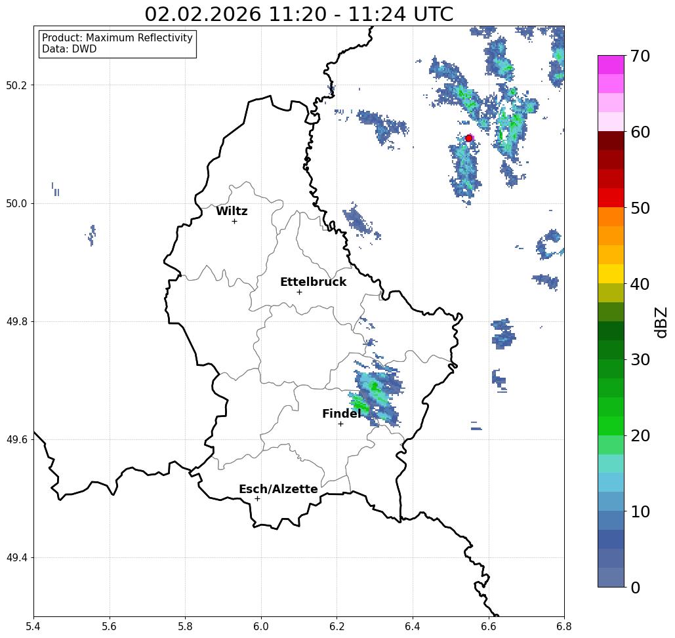Click the plus marker below Wiltz
The image size is (675, 638).
coord(234,222)
